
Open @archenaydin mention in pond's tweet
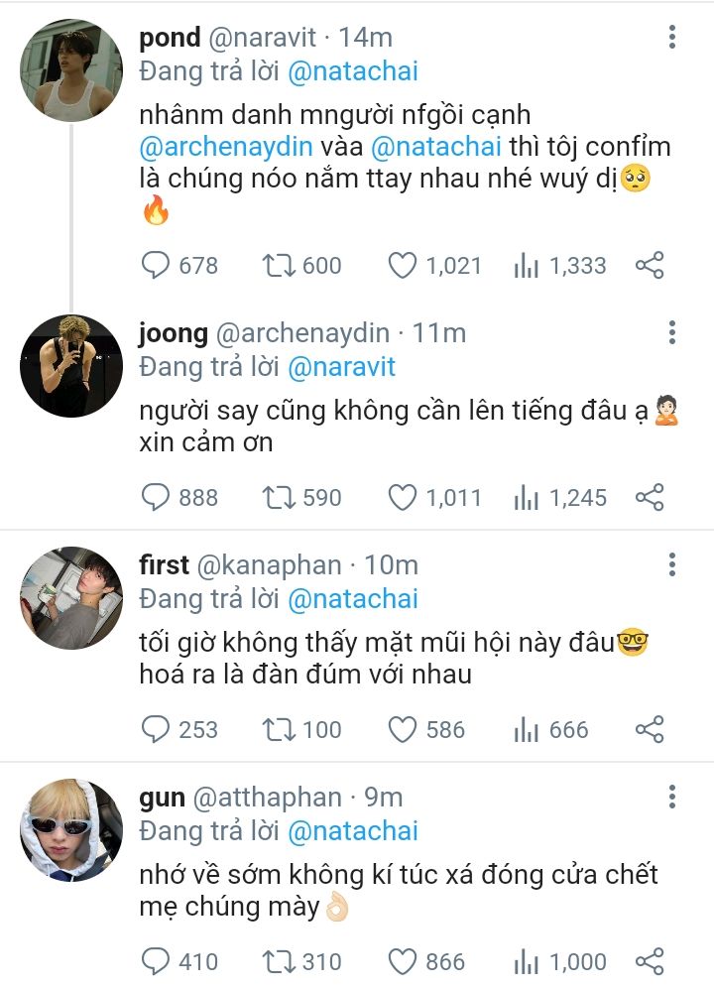pos(226,147)
